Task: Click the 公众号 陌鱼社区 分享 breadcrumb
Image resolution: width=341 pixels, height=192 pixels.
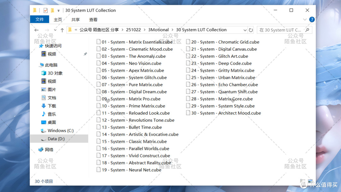Action: coord(99,30)
